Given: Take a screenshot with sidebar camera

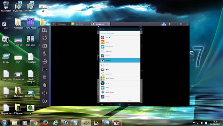Looking at the screenshot, I should point(45,46).
